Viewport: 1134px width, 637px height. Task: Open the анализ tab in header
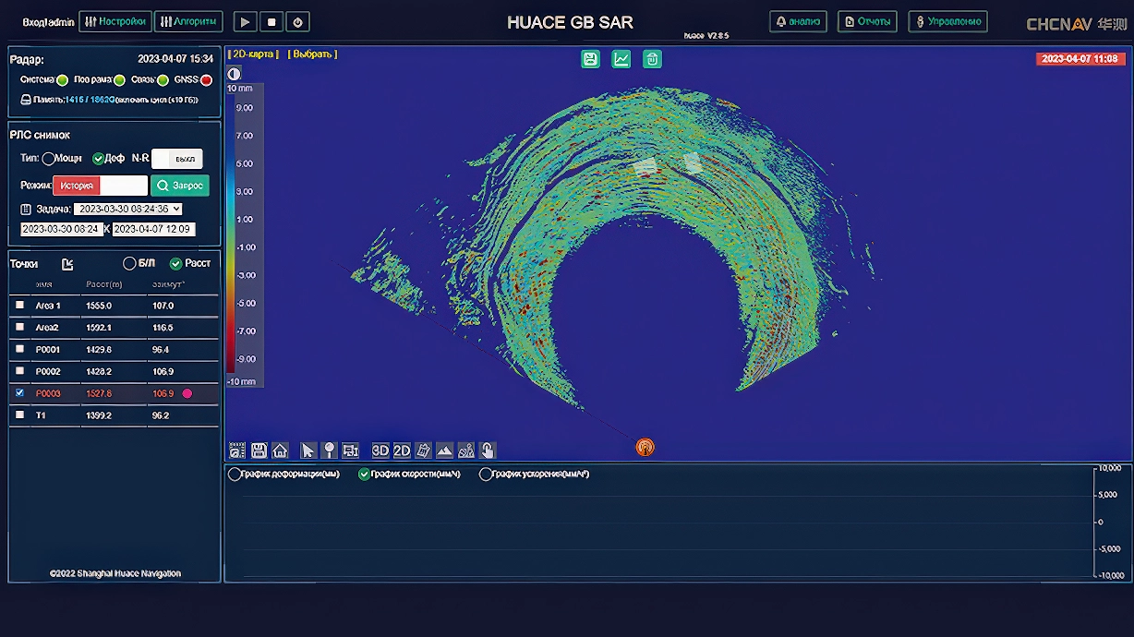[799, 21]
